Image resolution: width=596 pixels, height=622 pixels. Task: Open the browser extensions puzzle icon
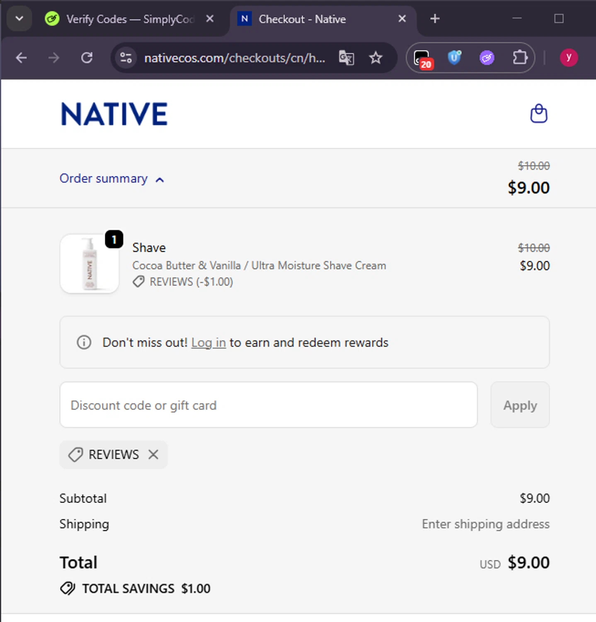tap(520, 58)
